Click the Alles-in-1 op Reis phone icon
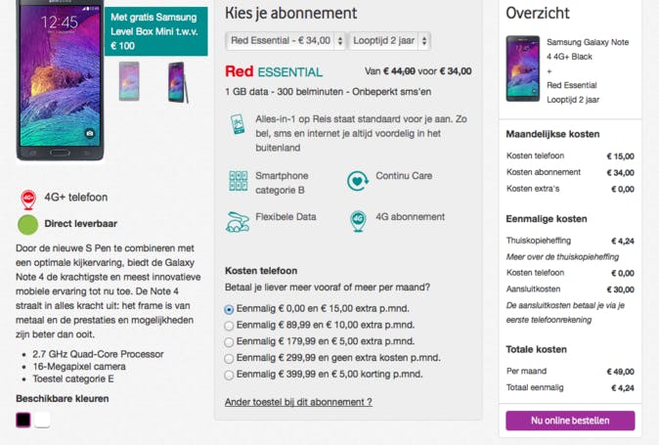Screen dimensions: 659x445 pos(238,124)
